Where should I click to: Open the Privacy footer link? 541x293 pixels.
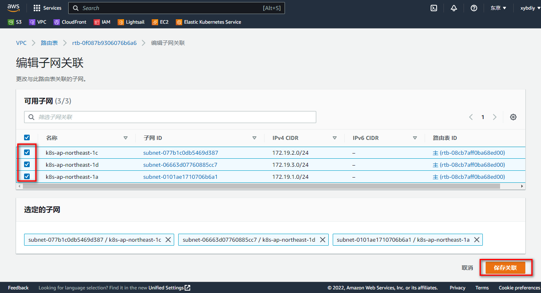[458, 288]
